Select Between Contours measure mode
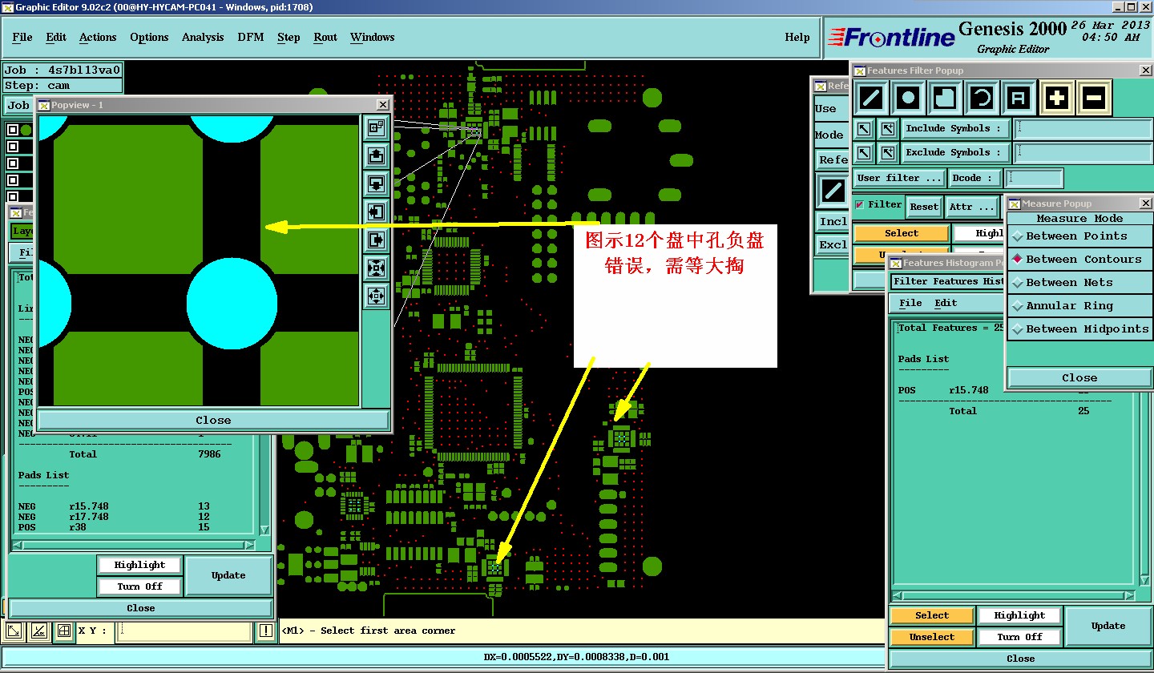 coord(1079,260)
